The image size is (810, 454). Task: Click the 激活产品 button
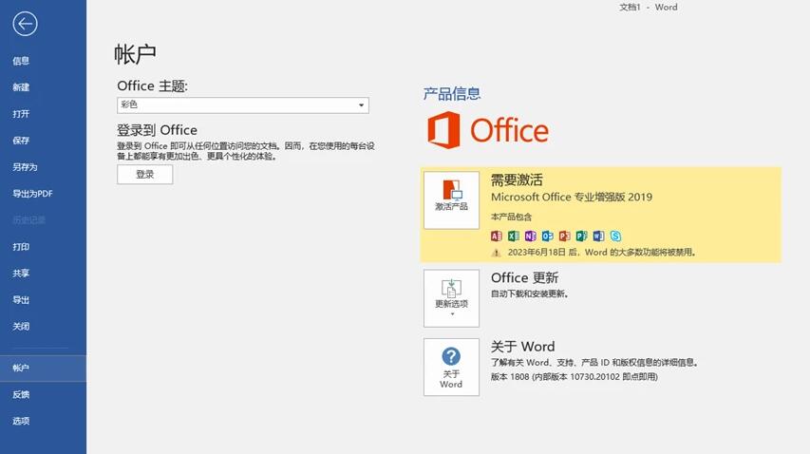(x=451, y=200)
